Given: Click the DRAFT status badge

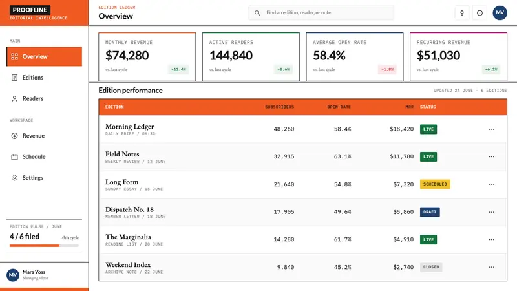Looking at the screenshot, I should pos(430,212).
